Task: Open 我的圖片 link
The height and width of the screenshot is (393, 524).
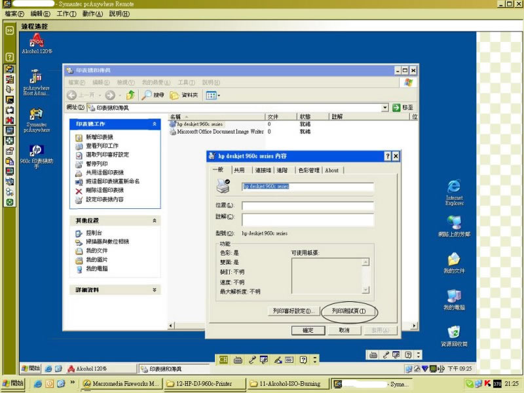Action: tap(96, 259)
